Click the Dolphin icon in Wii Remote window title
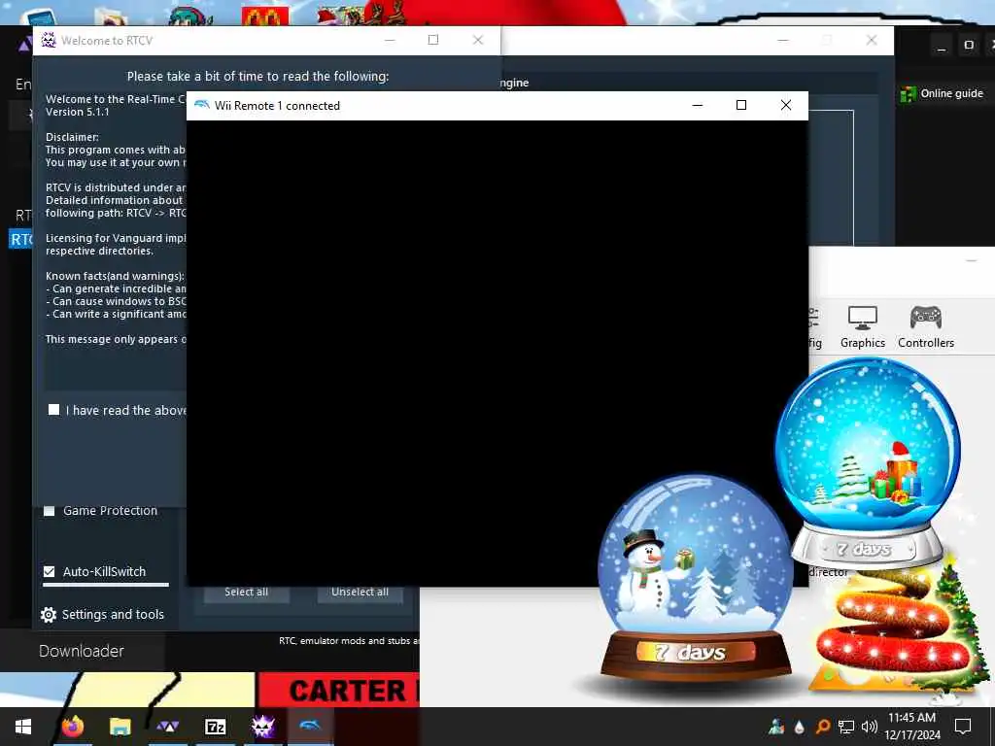This screenshot has width=995, height=746. pos(202,105)
